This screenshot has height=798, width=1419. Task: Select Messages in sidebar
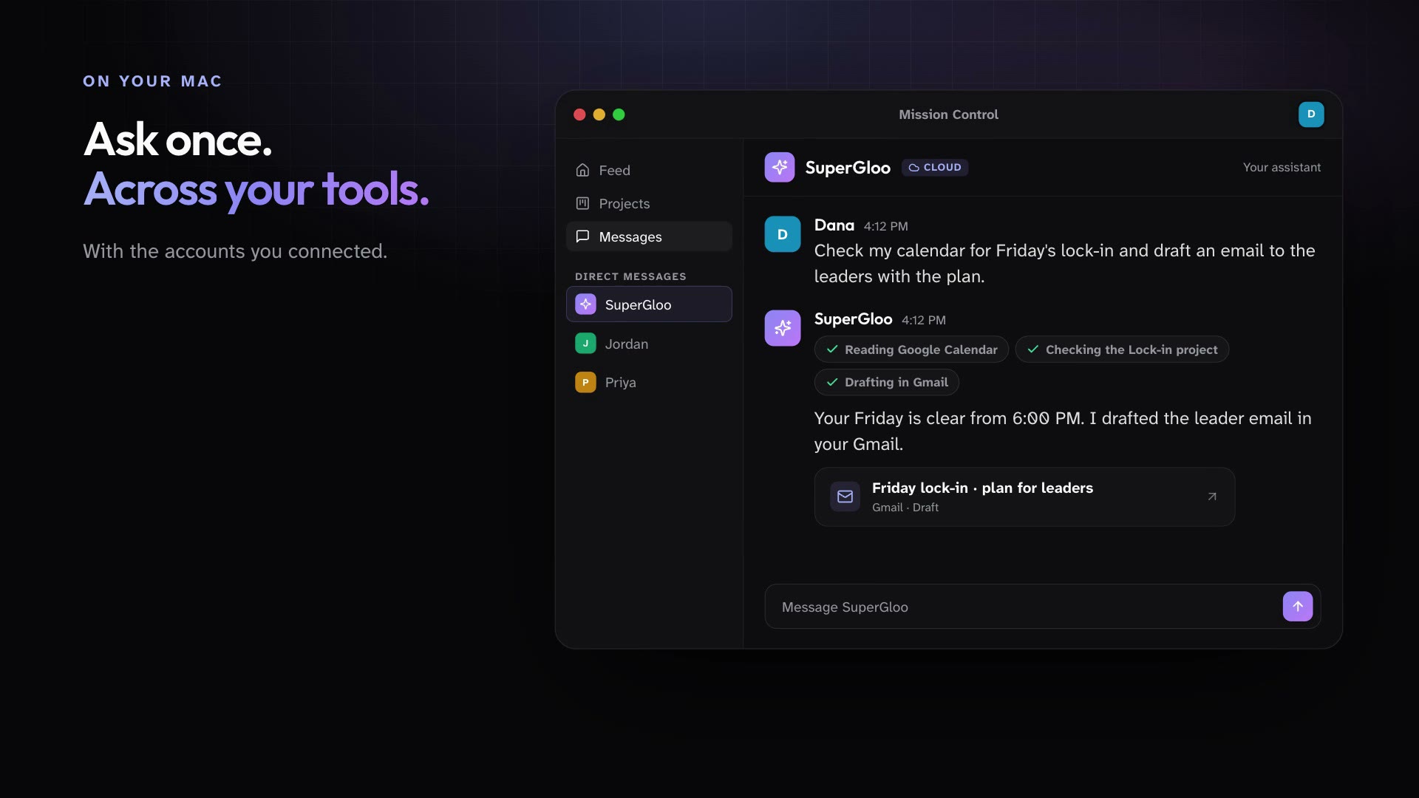(x=649, y=236)
